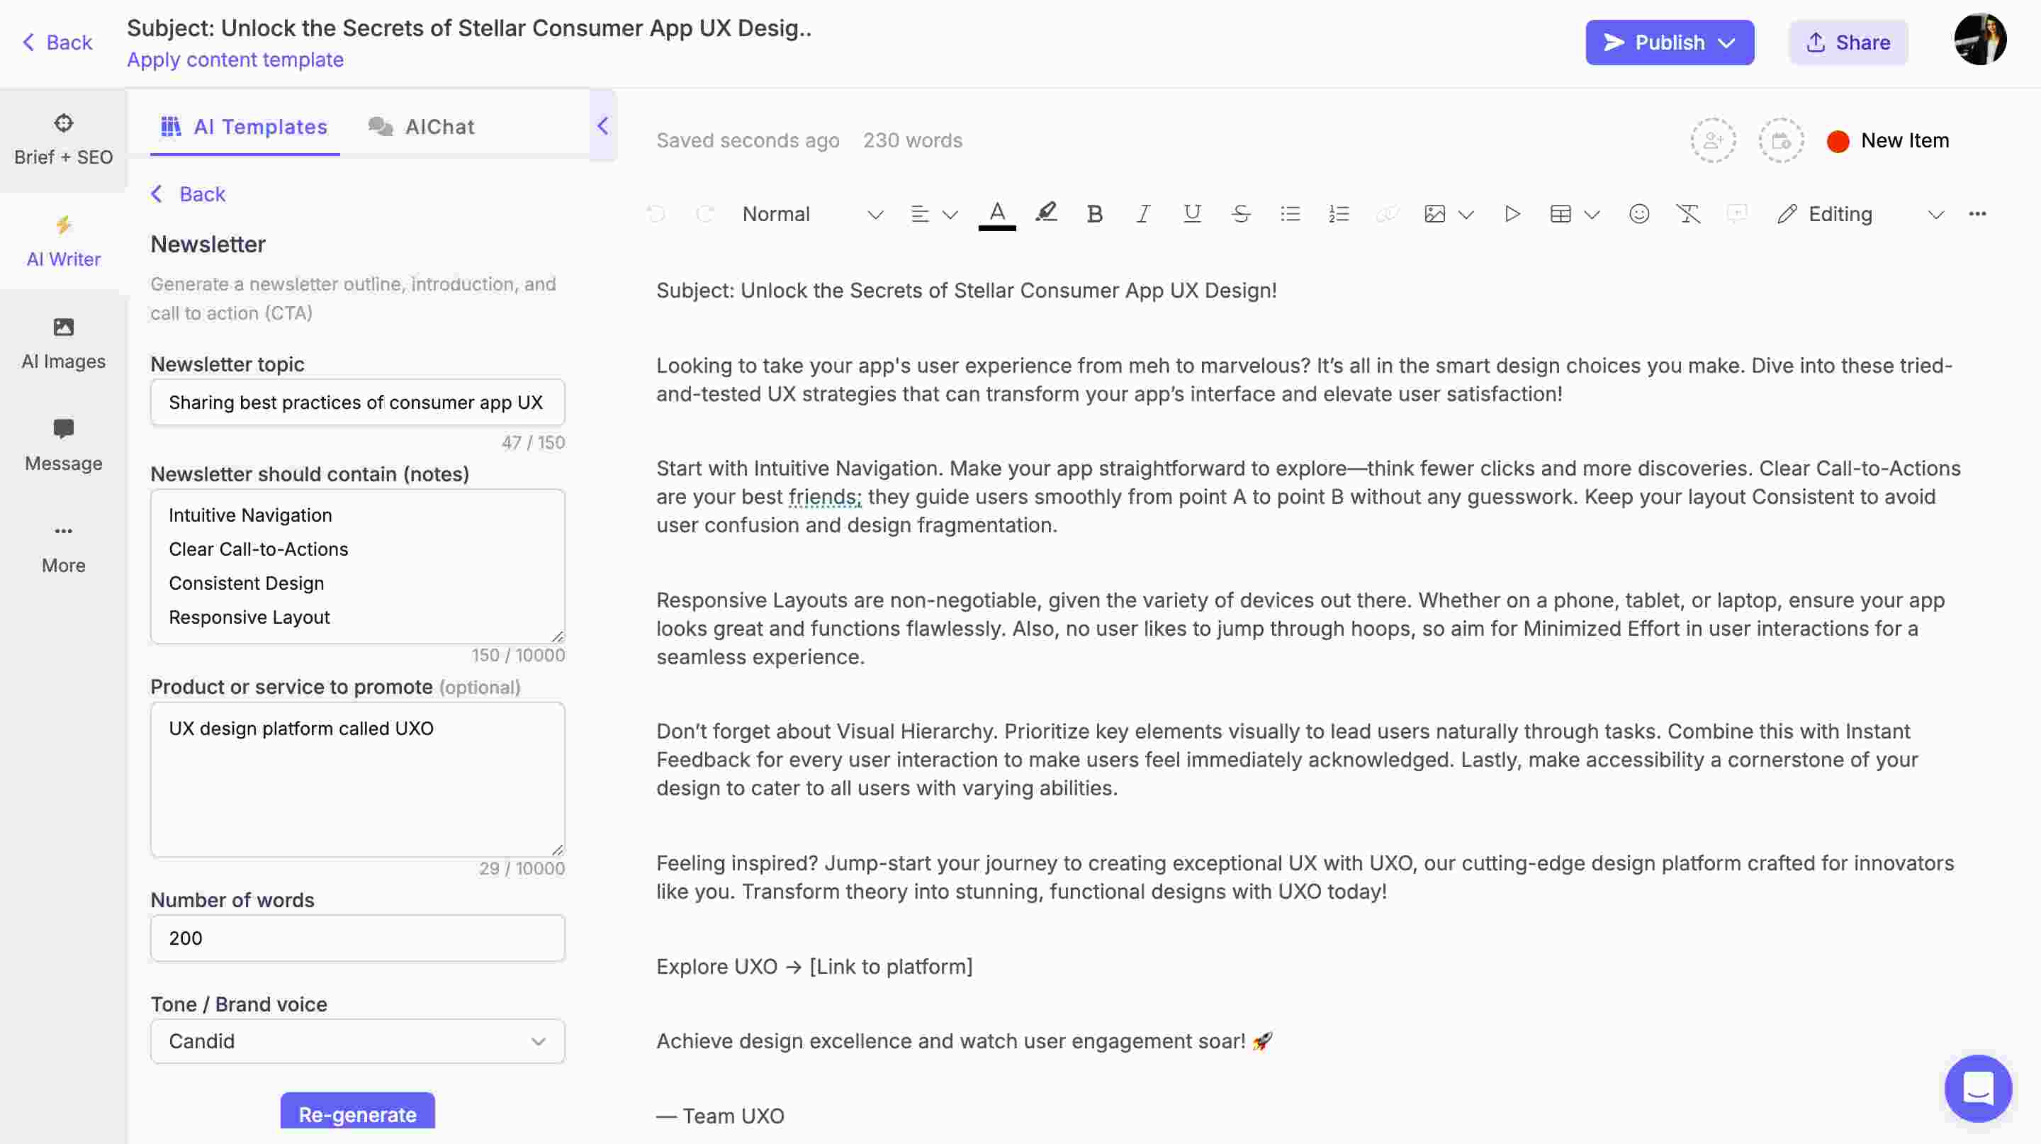This screenshot has width=2041, height=1144.
Task: Click the add comment icon
Action: pyautogui.click(x=1737, y=214)
